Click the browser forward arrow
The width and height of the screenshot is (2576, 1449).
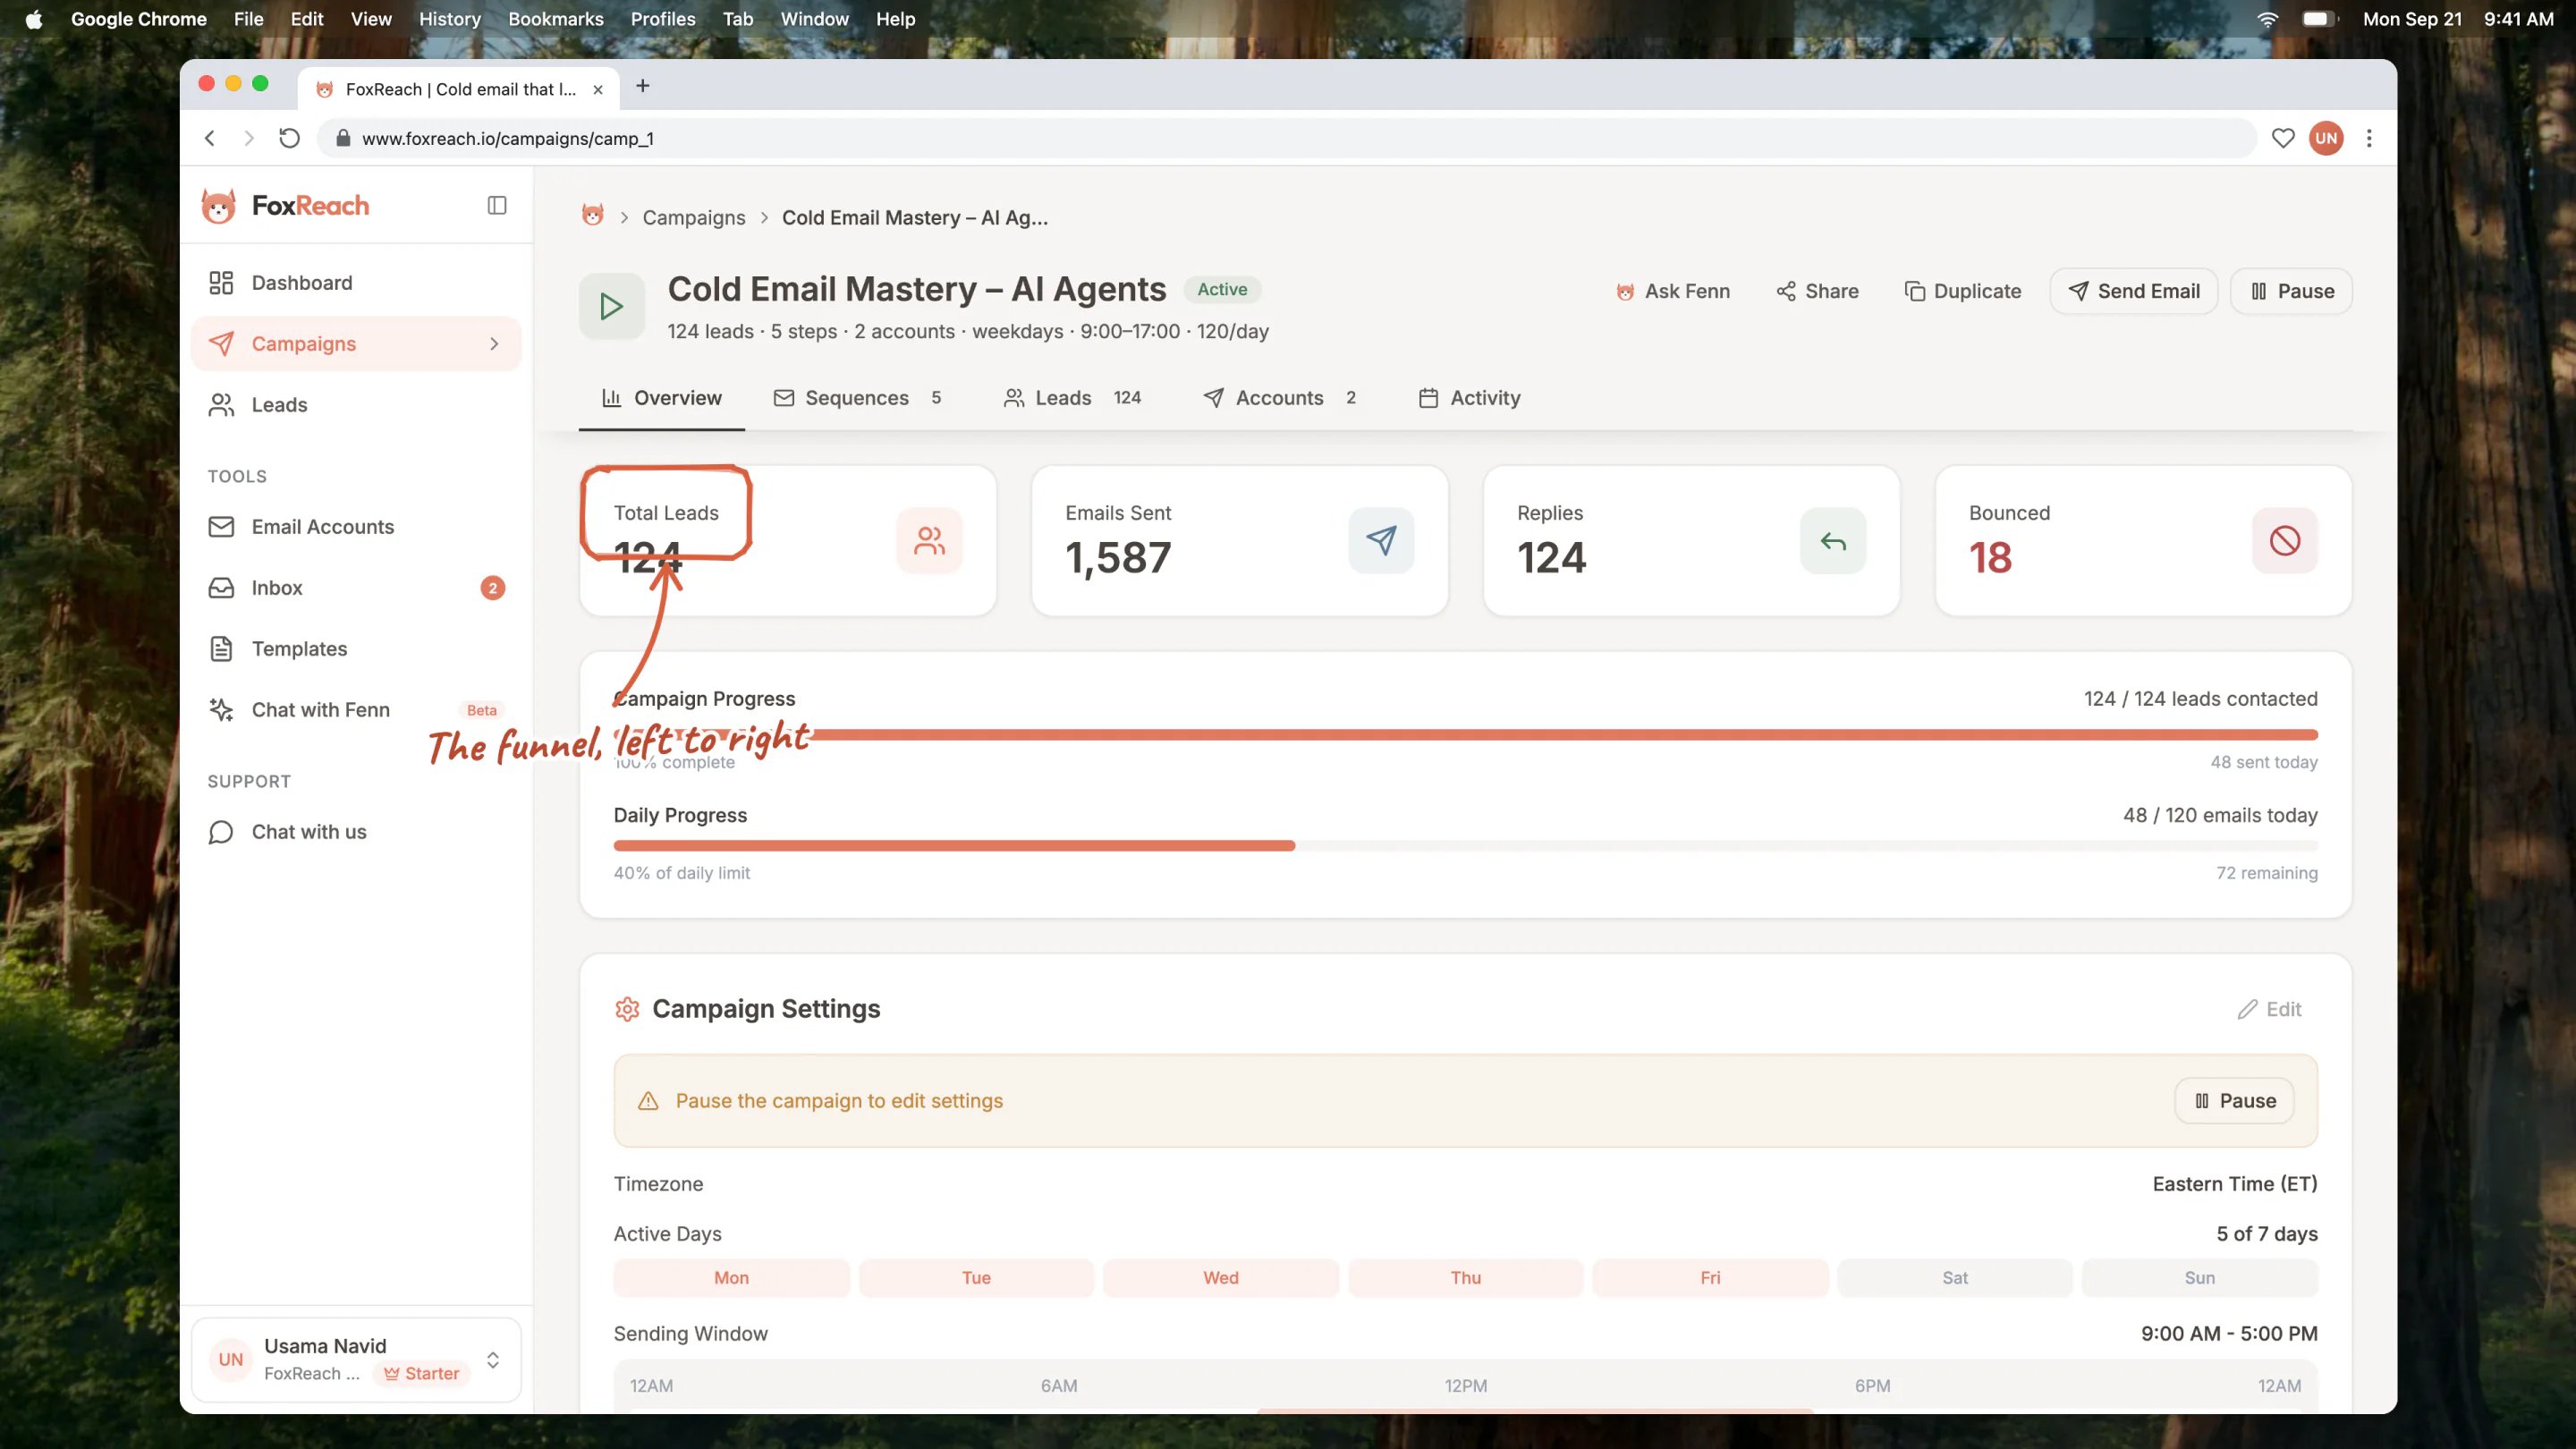point(249,138)
